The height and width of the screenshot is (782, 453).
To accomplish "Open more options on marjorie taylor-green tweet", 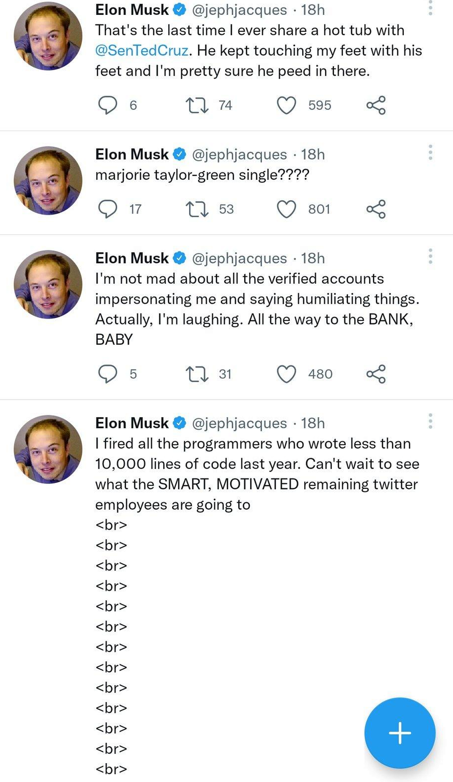I will point(430,153).
